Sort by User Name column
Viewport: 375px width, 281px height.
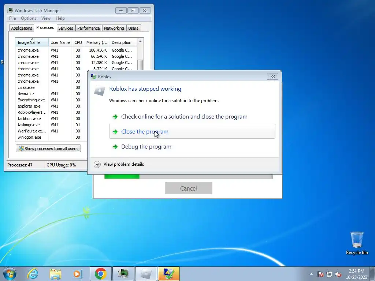60,42
